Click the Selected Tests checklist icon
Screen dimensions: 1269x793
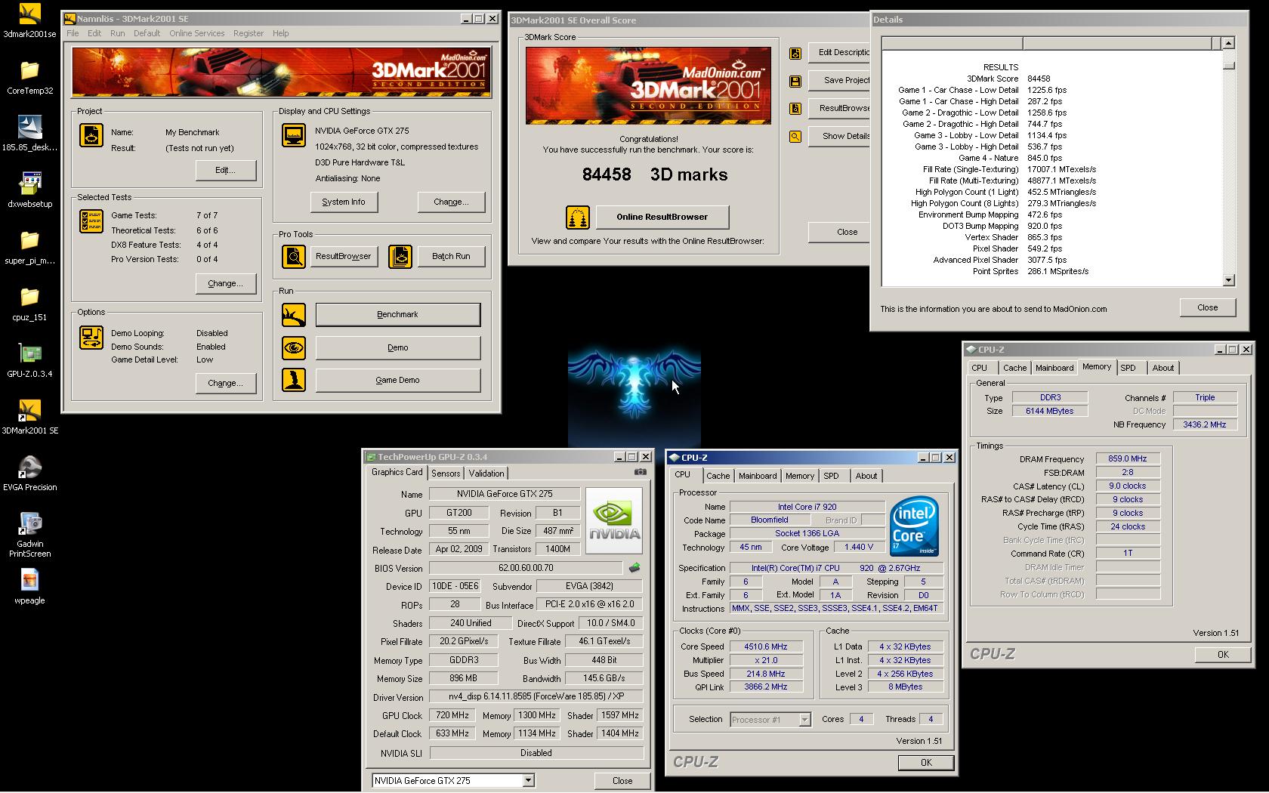[91, 221]
